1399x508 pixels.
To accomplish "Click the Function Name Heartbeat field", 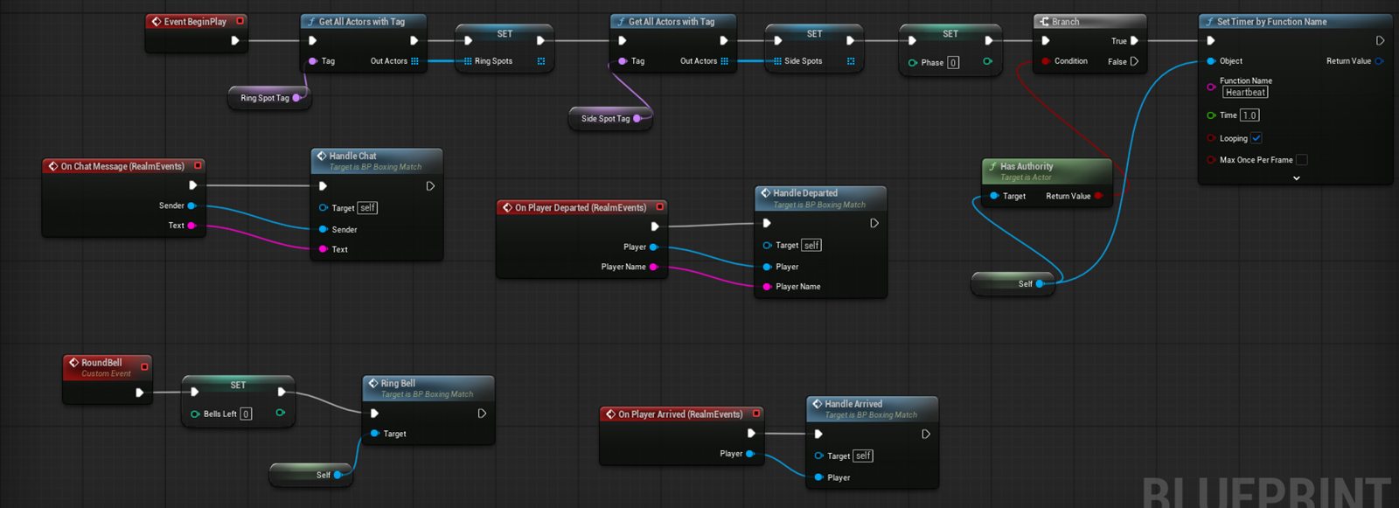I will click(x=1245, y=93).
